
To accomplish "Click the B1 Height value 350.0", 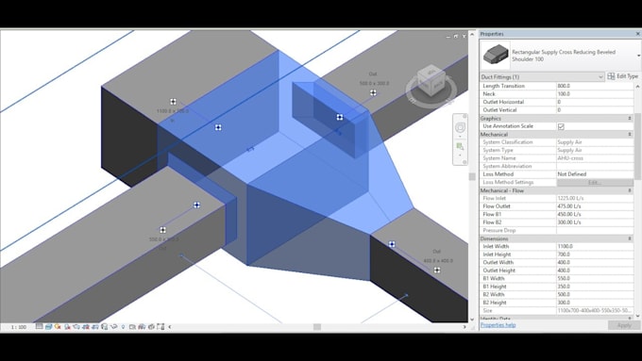I will (x=595, y=287).
